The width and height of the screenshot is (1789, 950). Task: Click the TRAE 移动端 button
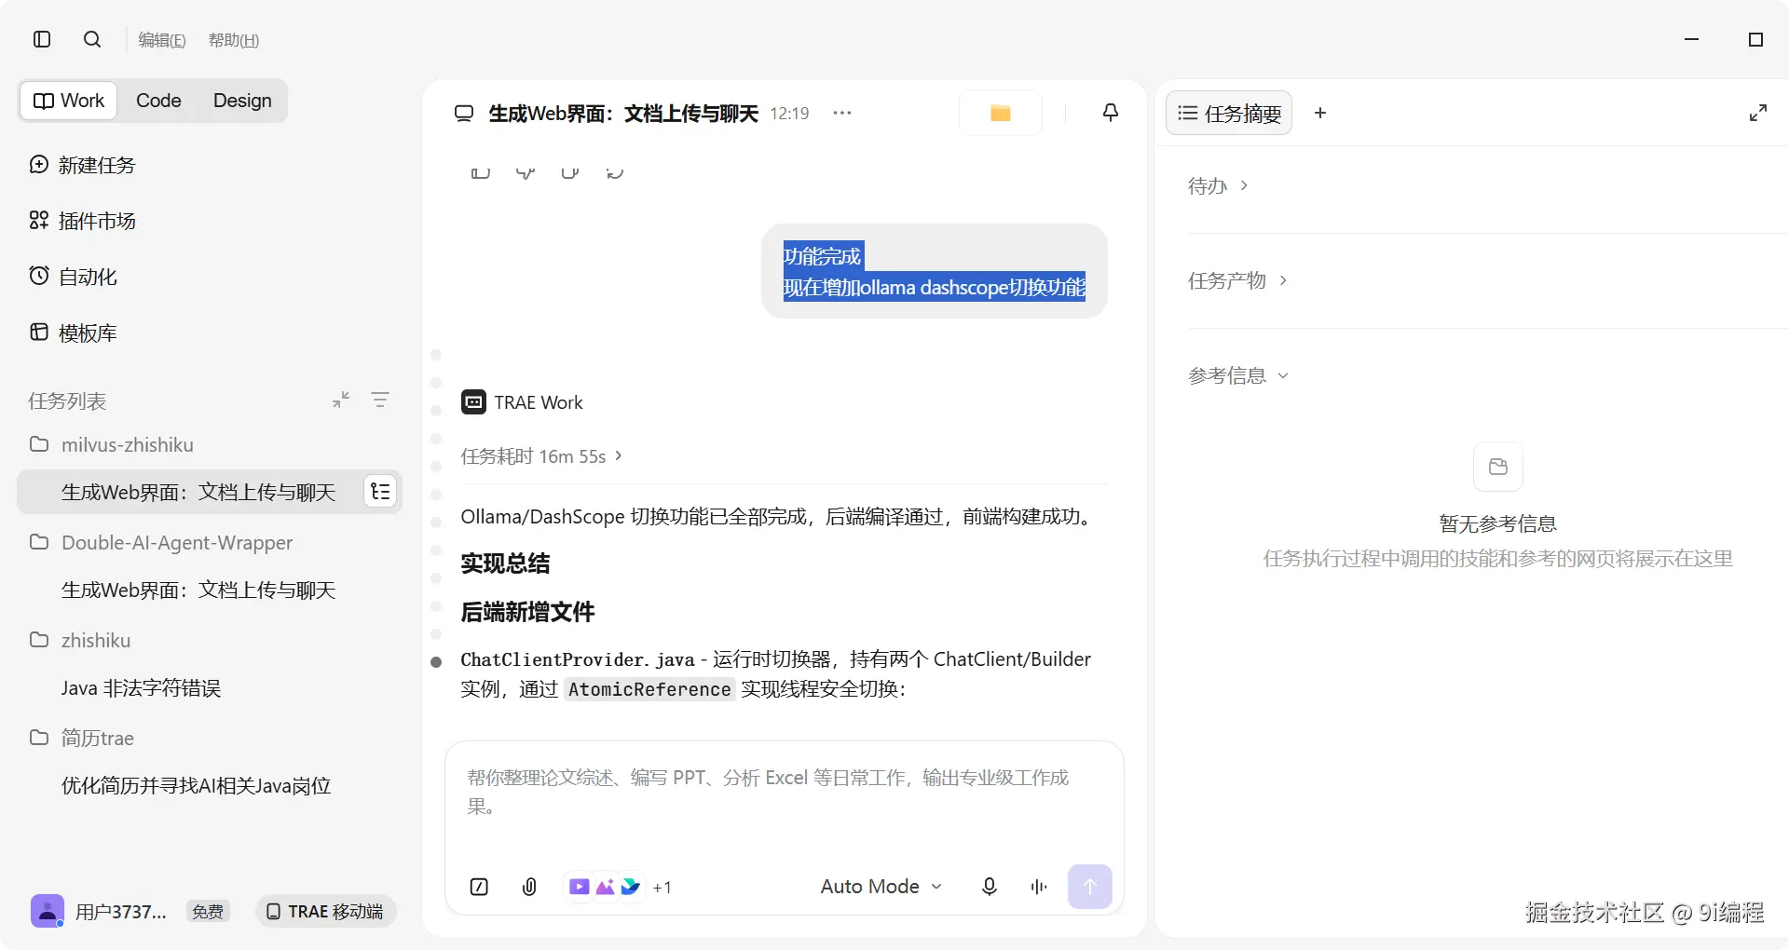(x=325, y=911)
